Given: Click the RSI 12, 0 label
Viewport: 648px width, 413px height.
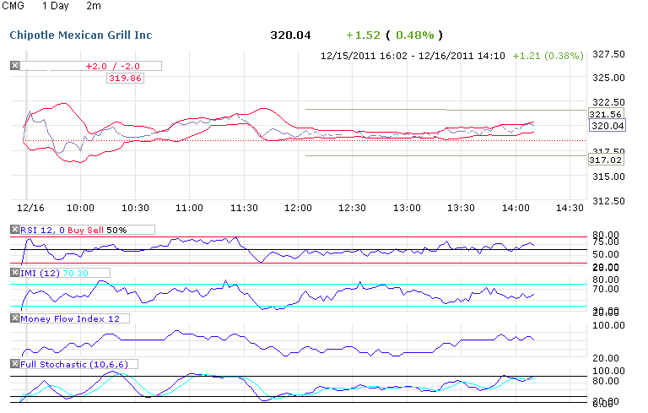Looking at the screenshot, I should [42, 230].
